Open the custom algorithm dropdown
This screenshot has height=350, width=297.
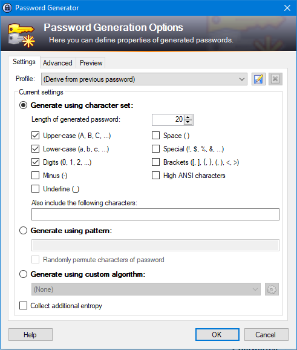[146, 289]
